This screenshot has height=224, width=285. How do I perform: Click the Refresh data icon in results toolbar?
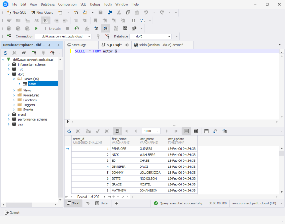click(x=69, y=131)
